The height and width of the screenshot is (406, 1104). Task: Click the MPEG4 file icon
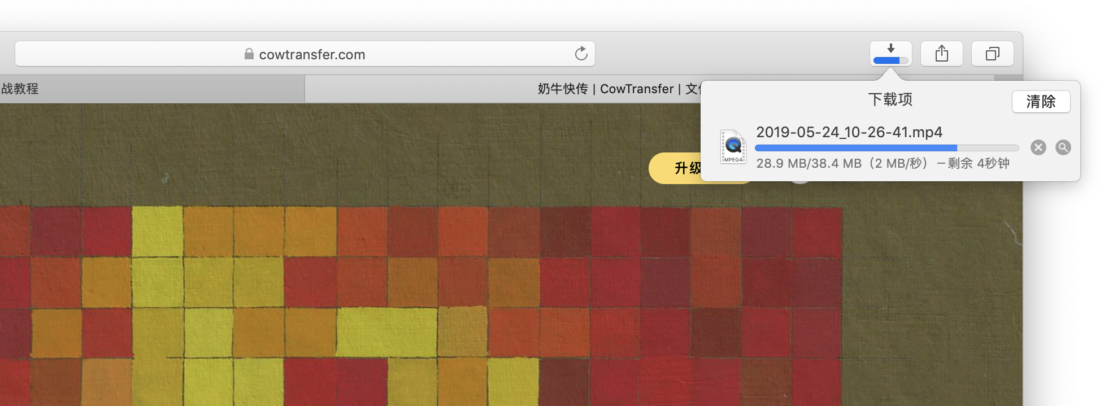coord(733,147)
